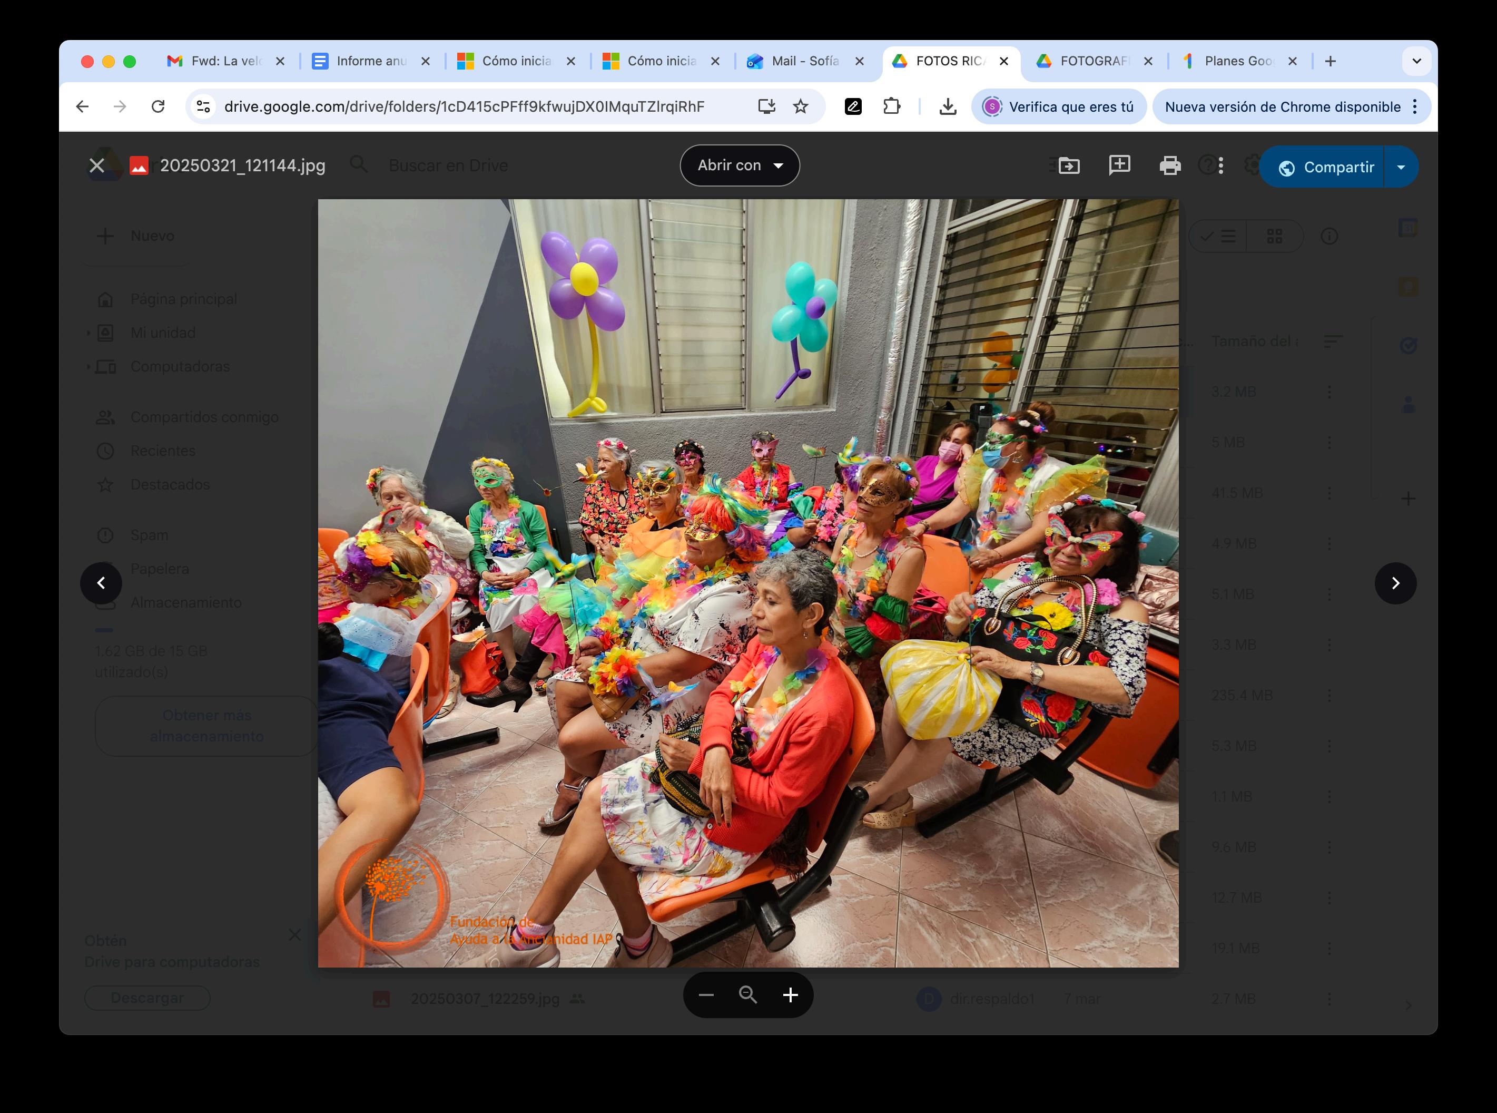Click the add comment icon
This screenshot has height=1113, width=1497.
1119,165
